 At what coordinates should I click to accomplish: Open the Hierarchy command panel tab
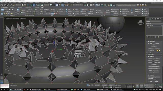pyautogui.click(x=153, y=19)
